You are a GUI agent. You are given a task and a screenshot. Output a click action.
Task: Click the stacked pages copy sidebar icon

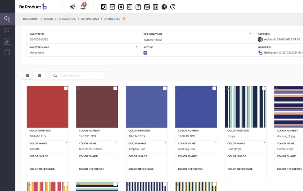[7, 52]
